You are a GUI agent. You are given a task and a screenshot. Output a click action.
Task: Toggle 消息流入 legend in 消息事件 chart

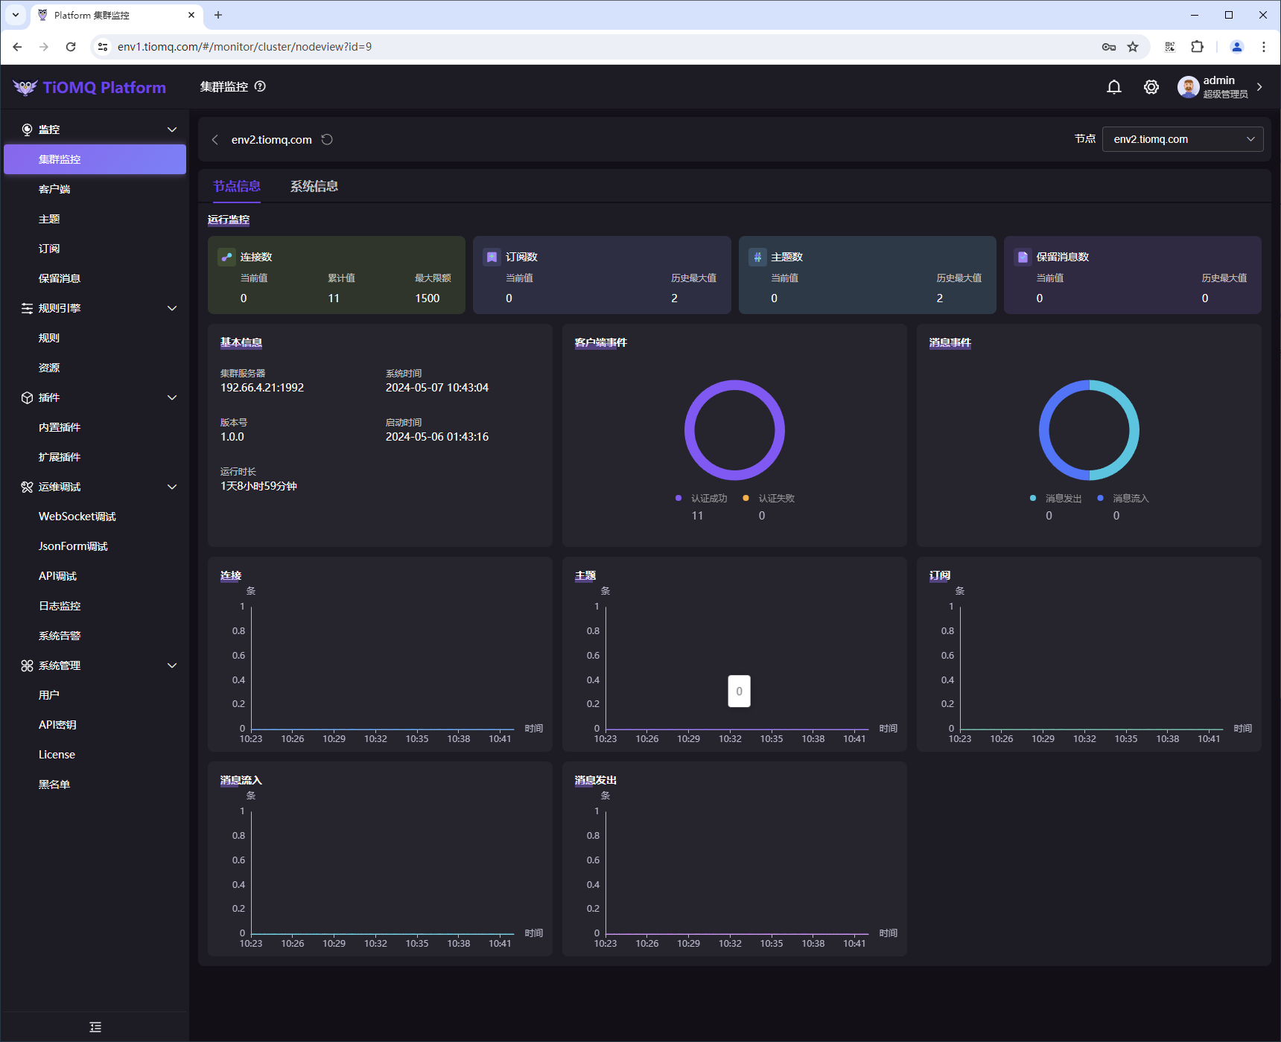(x=1123, y=499)
